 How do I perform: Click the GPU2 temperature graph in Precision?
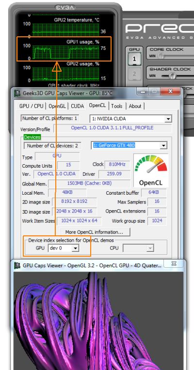65,30
